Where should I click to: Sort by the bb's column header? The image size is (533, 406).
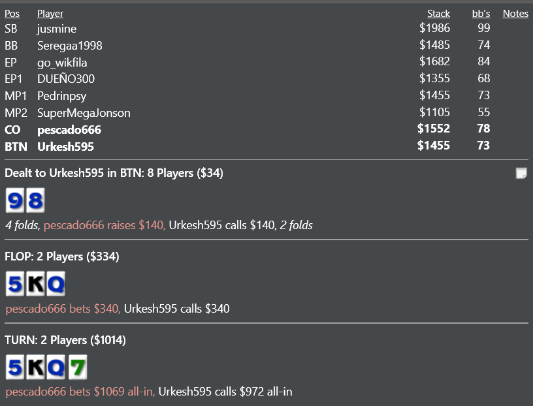tap(481, 14)
